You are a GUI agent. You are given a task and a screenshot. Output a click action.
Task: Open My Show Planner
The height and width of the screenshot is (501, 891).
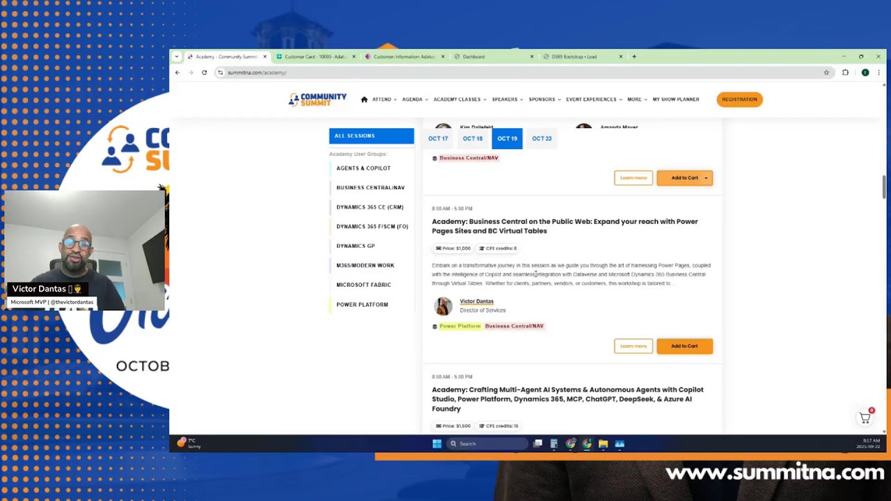[x=675, y=100]
